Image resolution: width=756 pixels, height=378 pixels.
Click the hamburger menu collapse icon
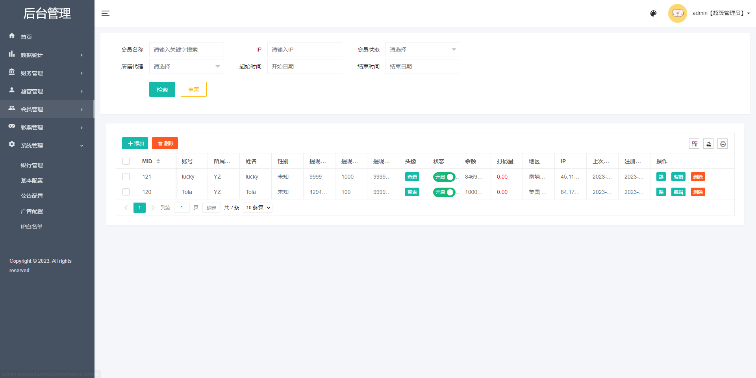tap(106, 13)
